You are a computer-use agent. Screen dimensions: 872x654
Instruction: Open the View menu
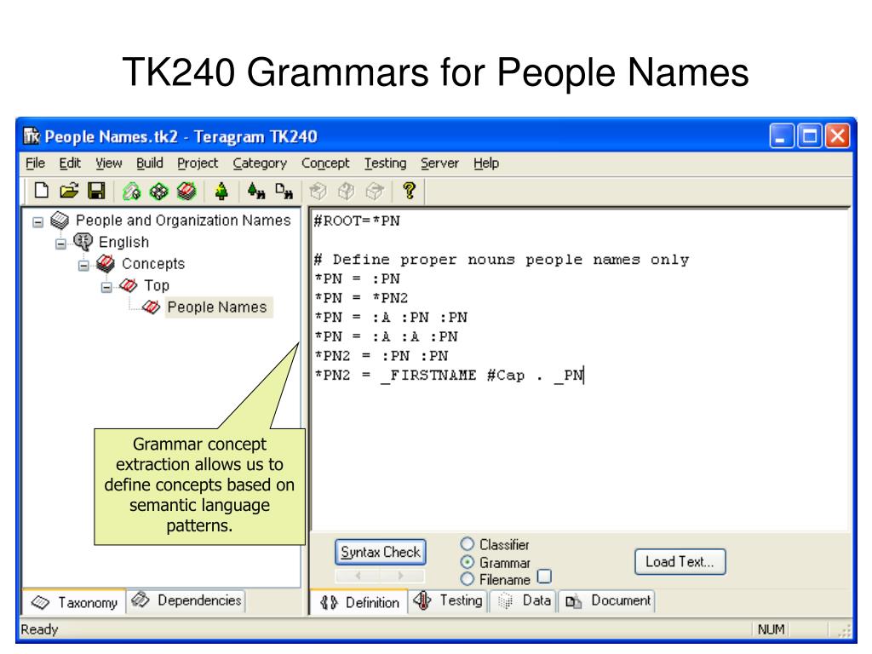[x=108, y=163]
